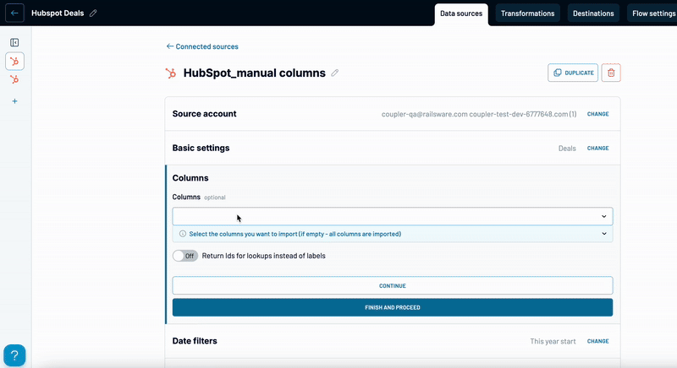Screen dimensions: 677x368
Task: Click the HubSpot logo beside source title
Action: point(171,73)
